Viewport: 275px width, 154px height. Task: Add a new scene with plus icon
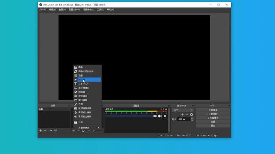click(x=40, y=130)
